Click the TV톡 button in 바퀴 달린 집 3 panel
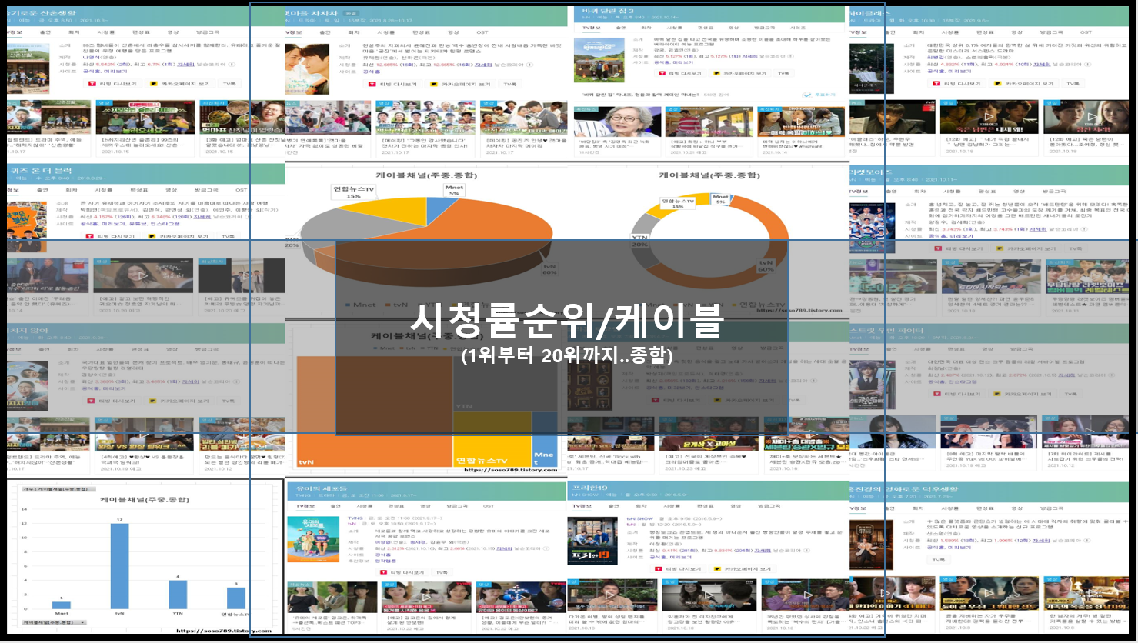The image size is (1138, 643). pos(783,73)
